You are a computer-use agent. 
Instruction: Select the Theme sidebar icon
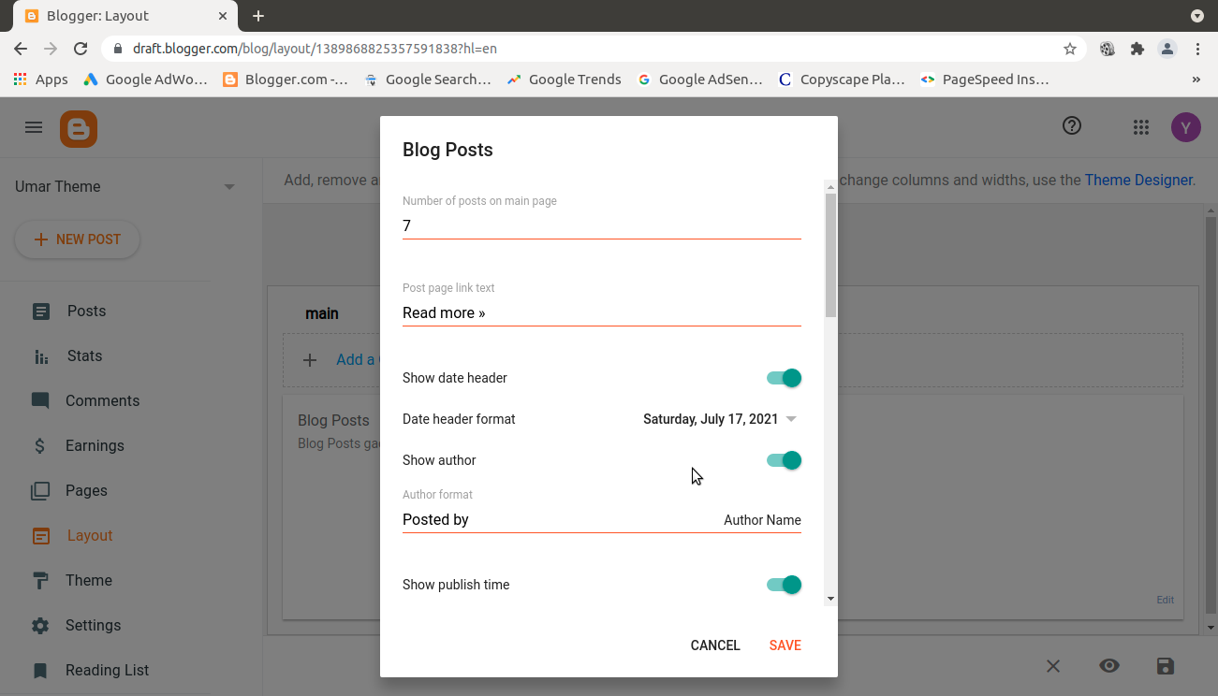pos(41,580)
